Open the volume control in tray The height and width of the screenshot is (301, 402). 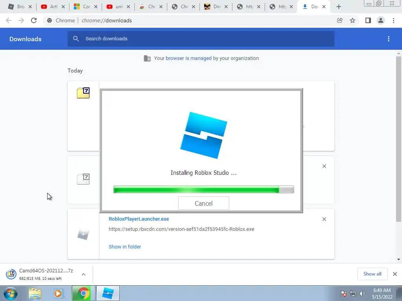pos(362,294)
